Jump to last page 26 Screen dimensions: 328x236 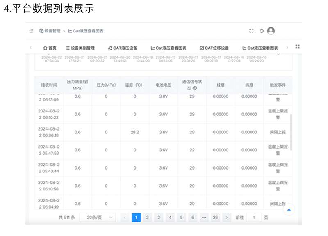pos(215,218)
